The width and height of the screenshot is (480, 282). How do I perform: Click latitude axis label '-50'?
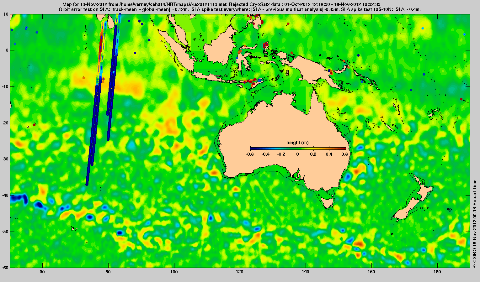[5, 232]
